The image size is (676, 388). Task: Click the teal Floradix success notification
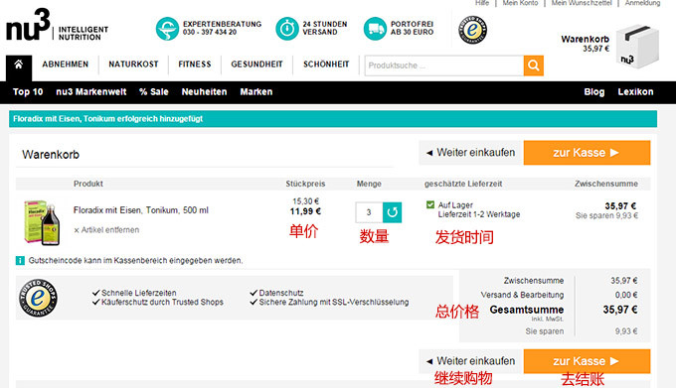(x=333, y=119)
